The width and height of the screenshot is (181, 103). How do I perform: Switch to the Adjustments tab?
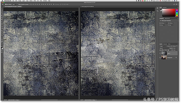click(x=167, y=18)
